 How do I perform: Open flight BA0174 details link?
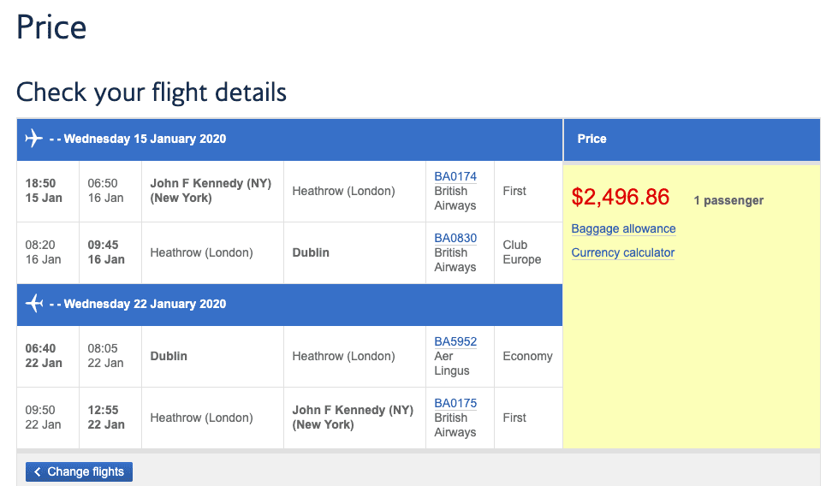[x=455, y=176]
